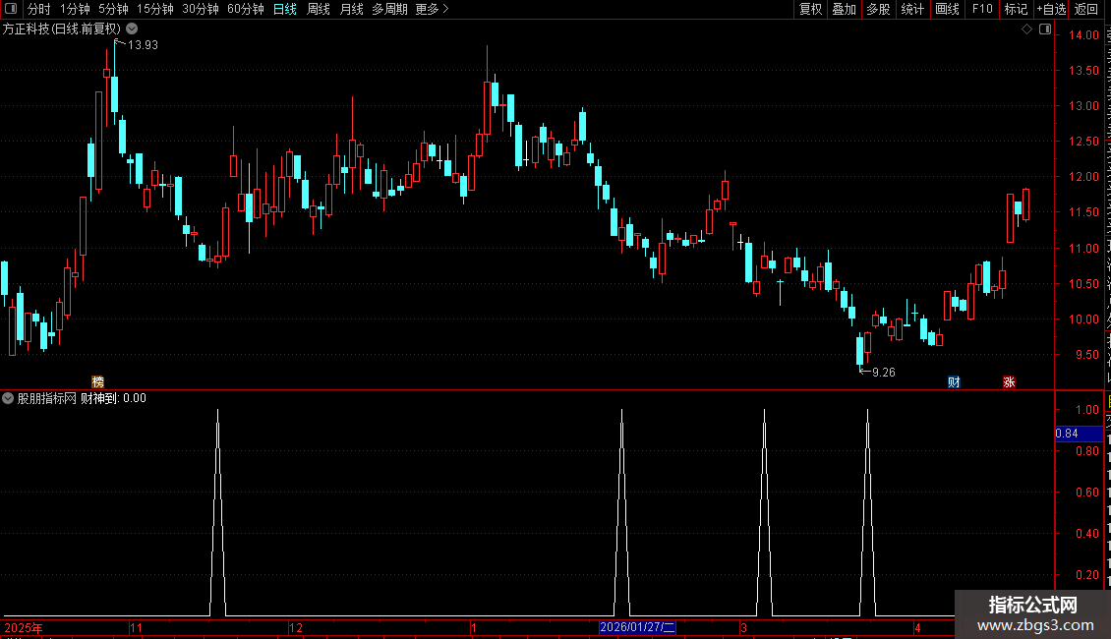Click the 标记 mark button
The image size is (1111, 639).
1016,9
